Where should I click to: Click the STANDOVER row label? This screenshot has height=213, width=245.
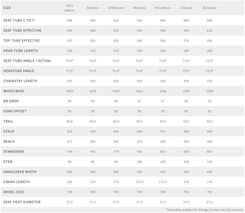click(14, 152)
